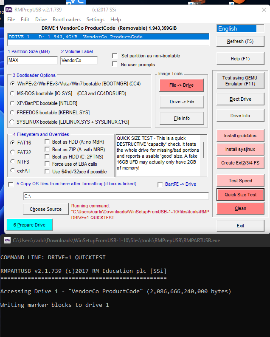Click the Quick Size Test description scrollbar

click(206, 155)
